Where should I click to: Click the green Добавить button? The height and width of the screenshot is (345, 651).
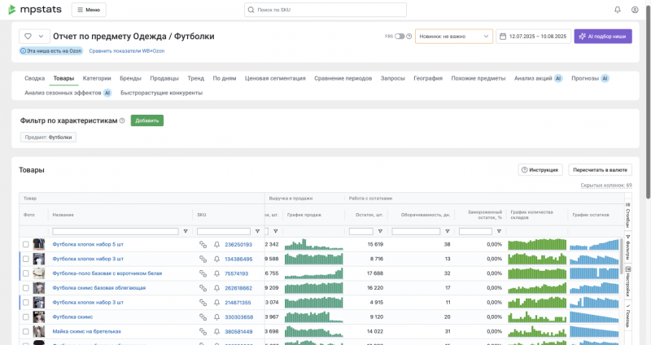[146, 120]
